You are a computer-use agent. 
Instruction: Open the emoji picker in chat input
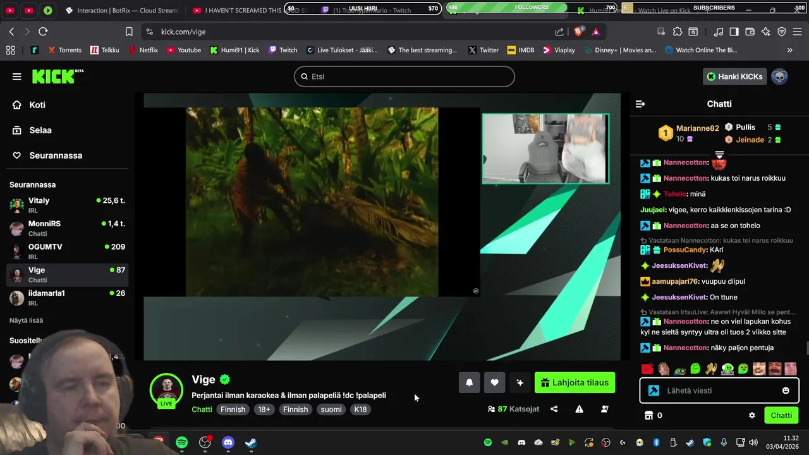(x=786, y=391)
